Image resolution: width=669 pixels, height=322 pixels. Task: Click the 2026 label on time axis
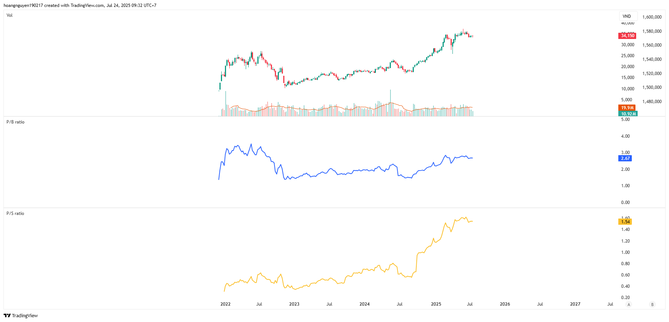tap(505, 304)
